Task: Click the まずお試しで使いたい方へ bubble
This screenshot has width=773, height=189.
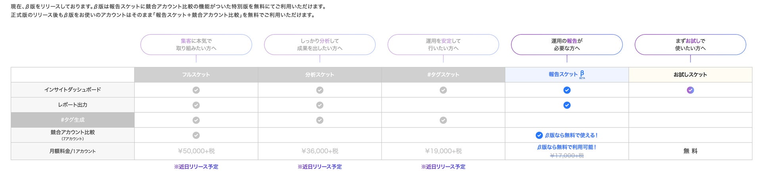Action: [x=690, y=45]
